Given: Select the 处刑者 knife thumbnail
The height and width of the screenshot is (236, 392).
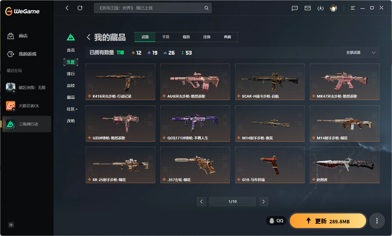Looking at the screenshot, I should click(345, 165).
